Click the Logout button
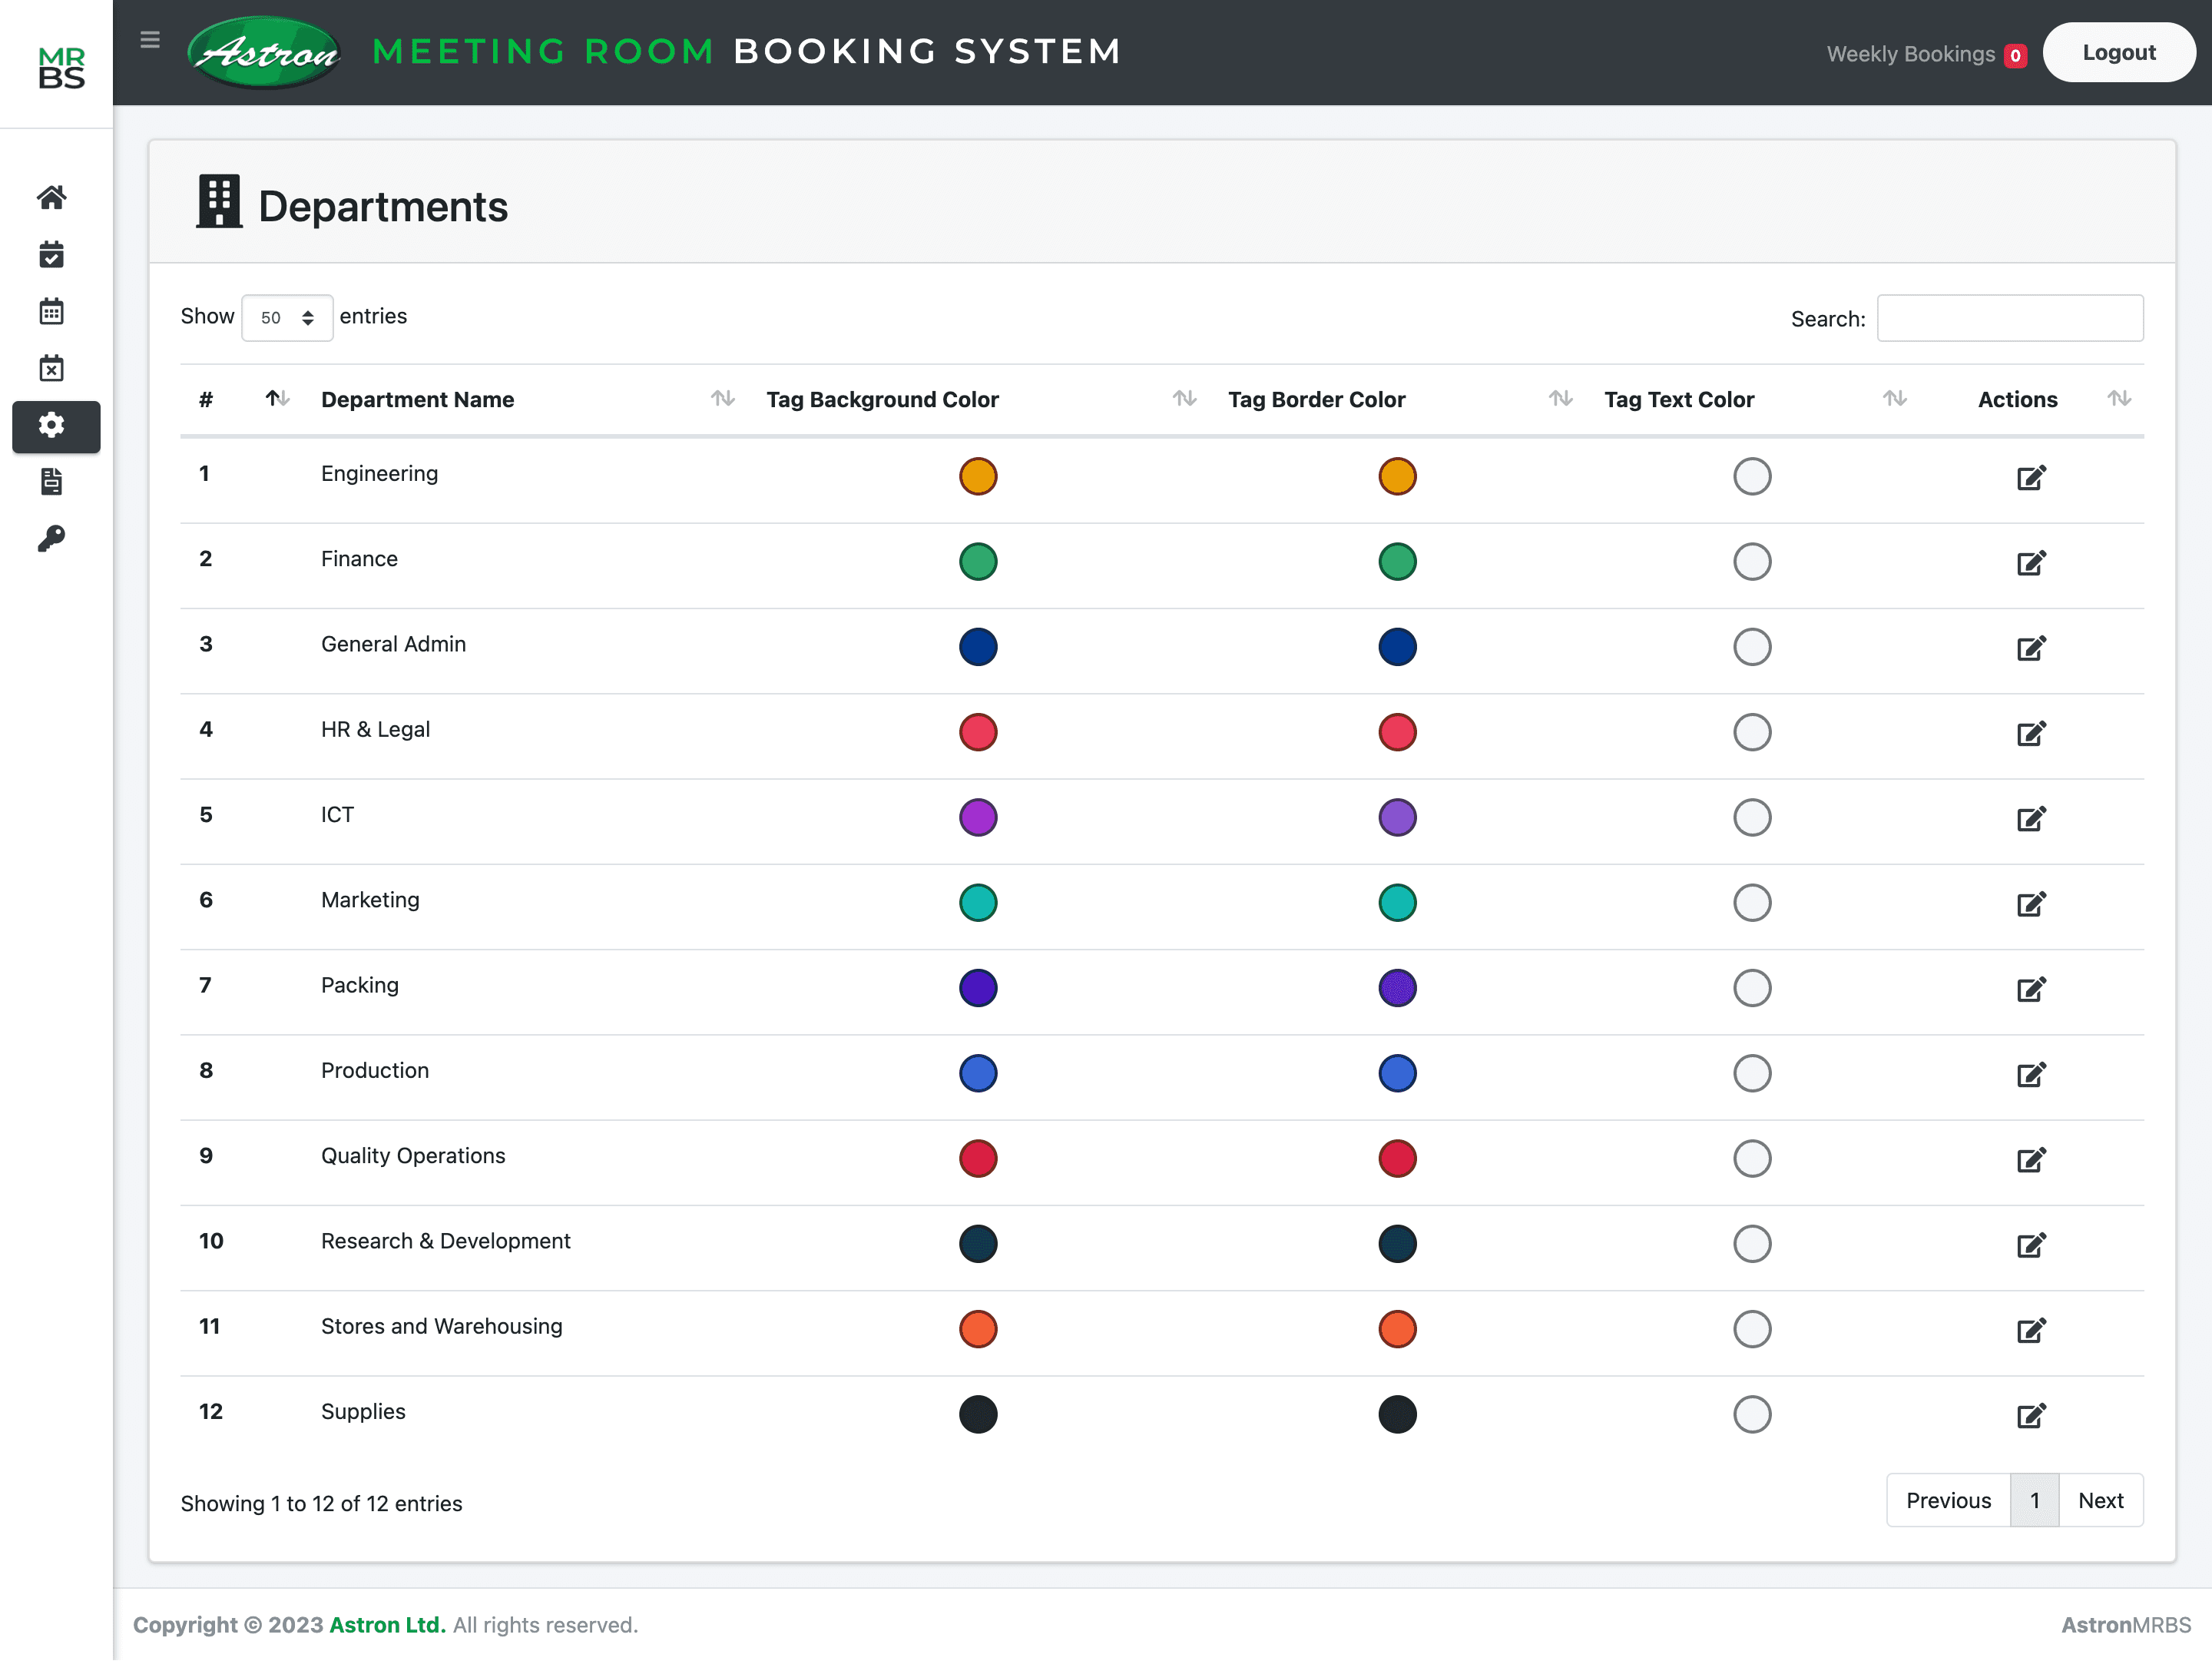Viewport: 2212px width, 1661px height. 2118,53
